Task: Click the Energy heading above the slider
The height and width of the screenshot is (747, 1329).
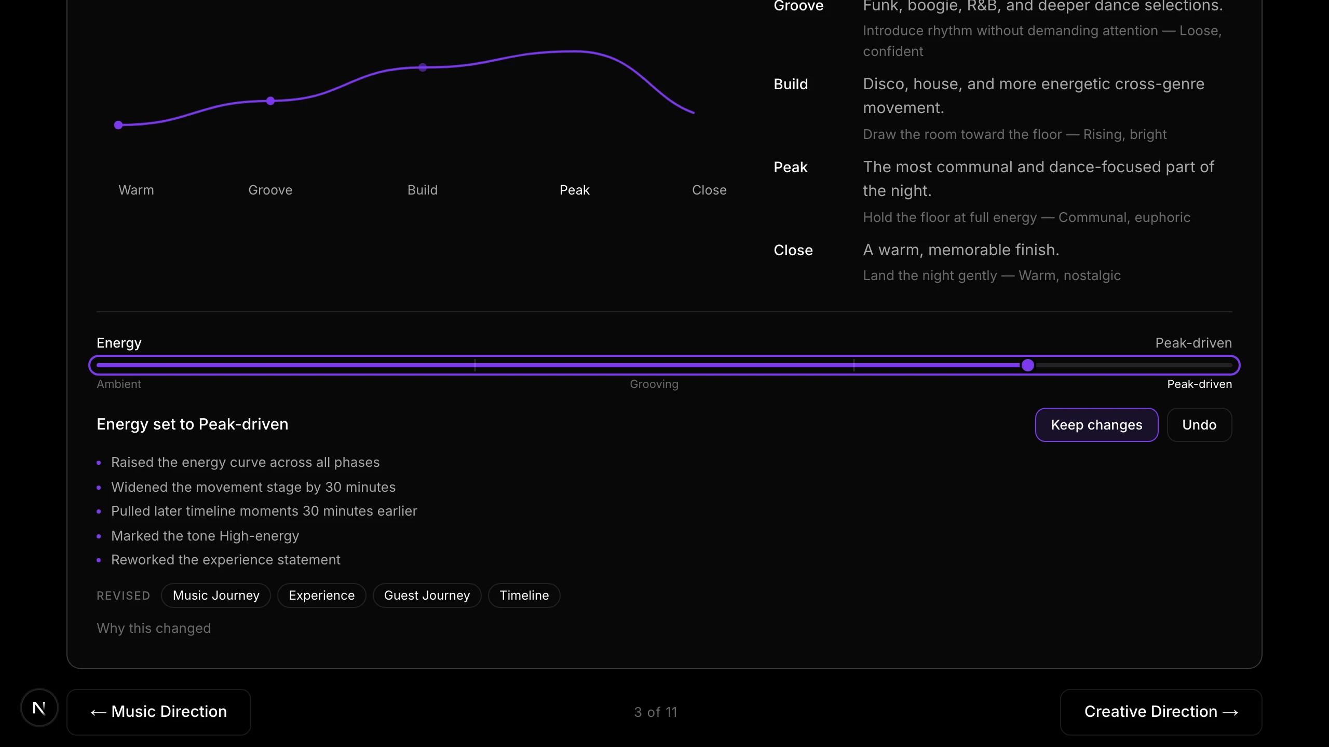Action: click(119, 343)
